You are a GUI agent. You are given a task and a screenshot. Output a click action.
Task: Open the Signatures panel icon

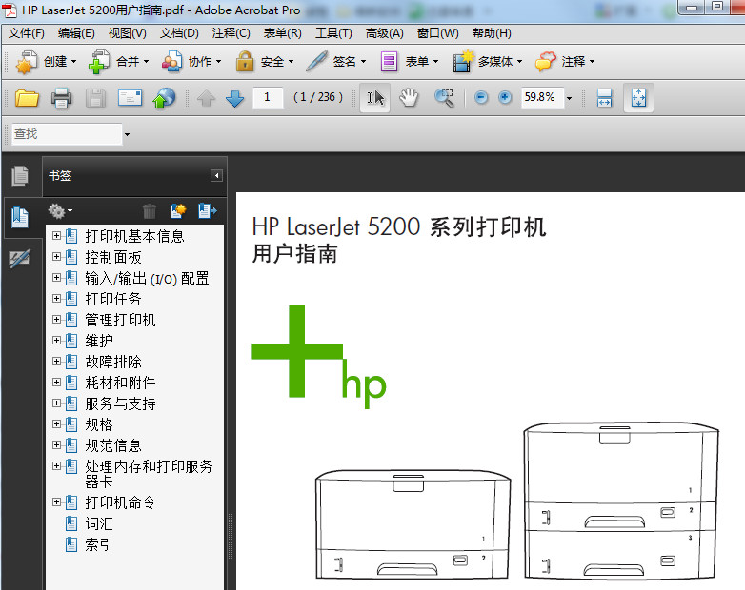(20, 259)
